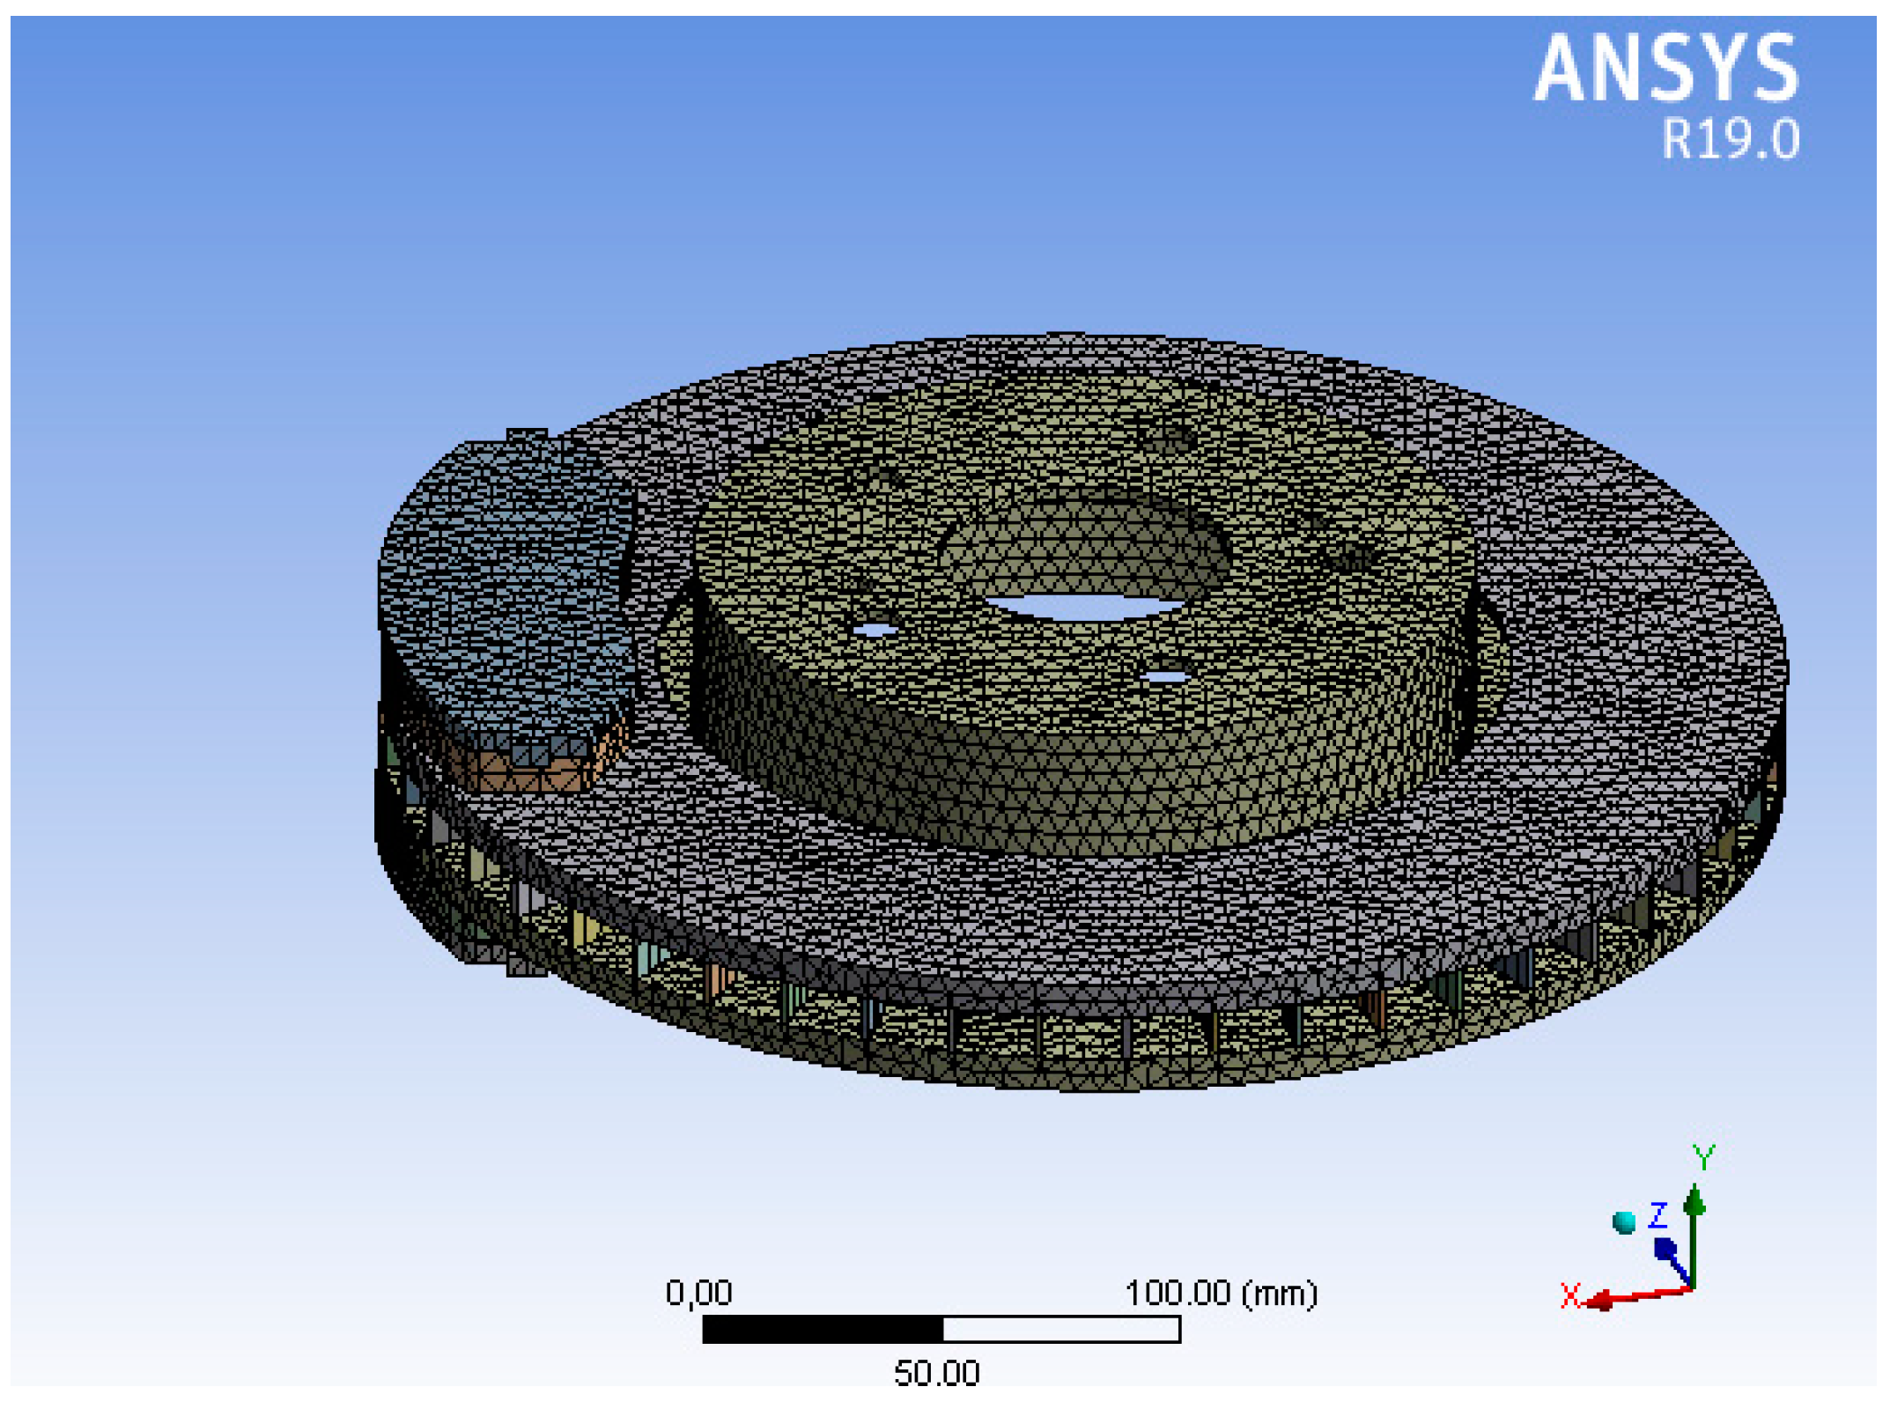Click the cyan isometric view ball
1890x1409 pixels.
1624,1221
